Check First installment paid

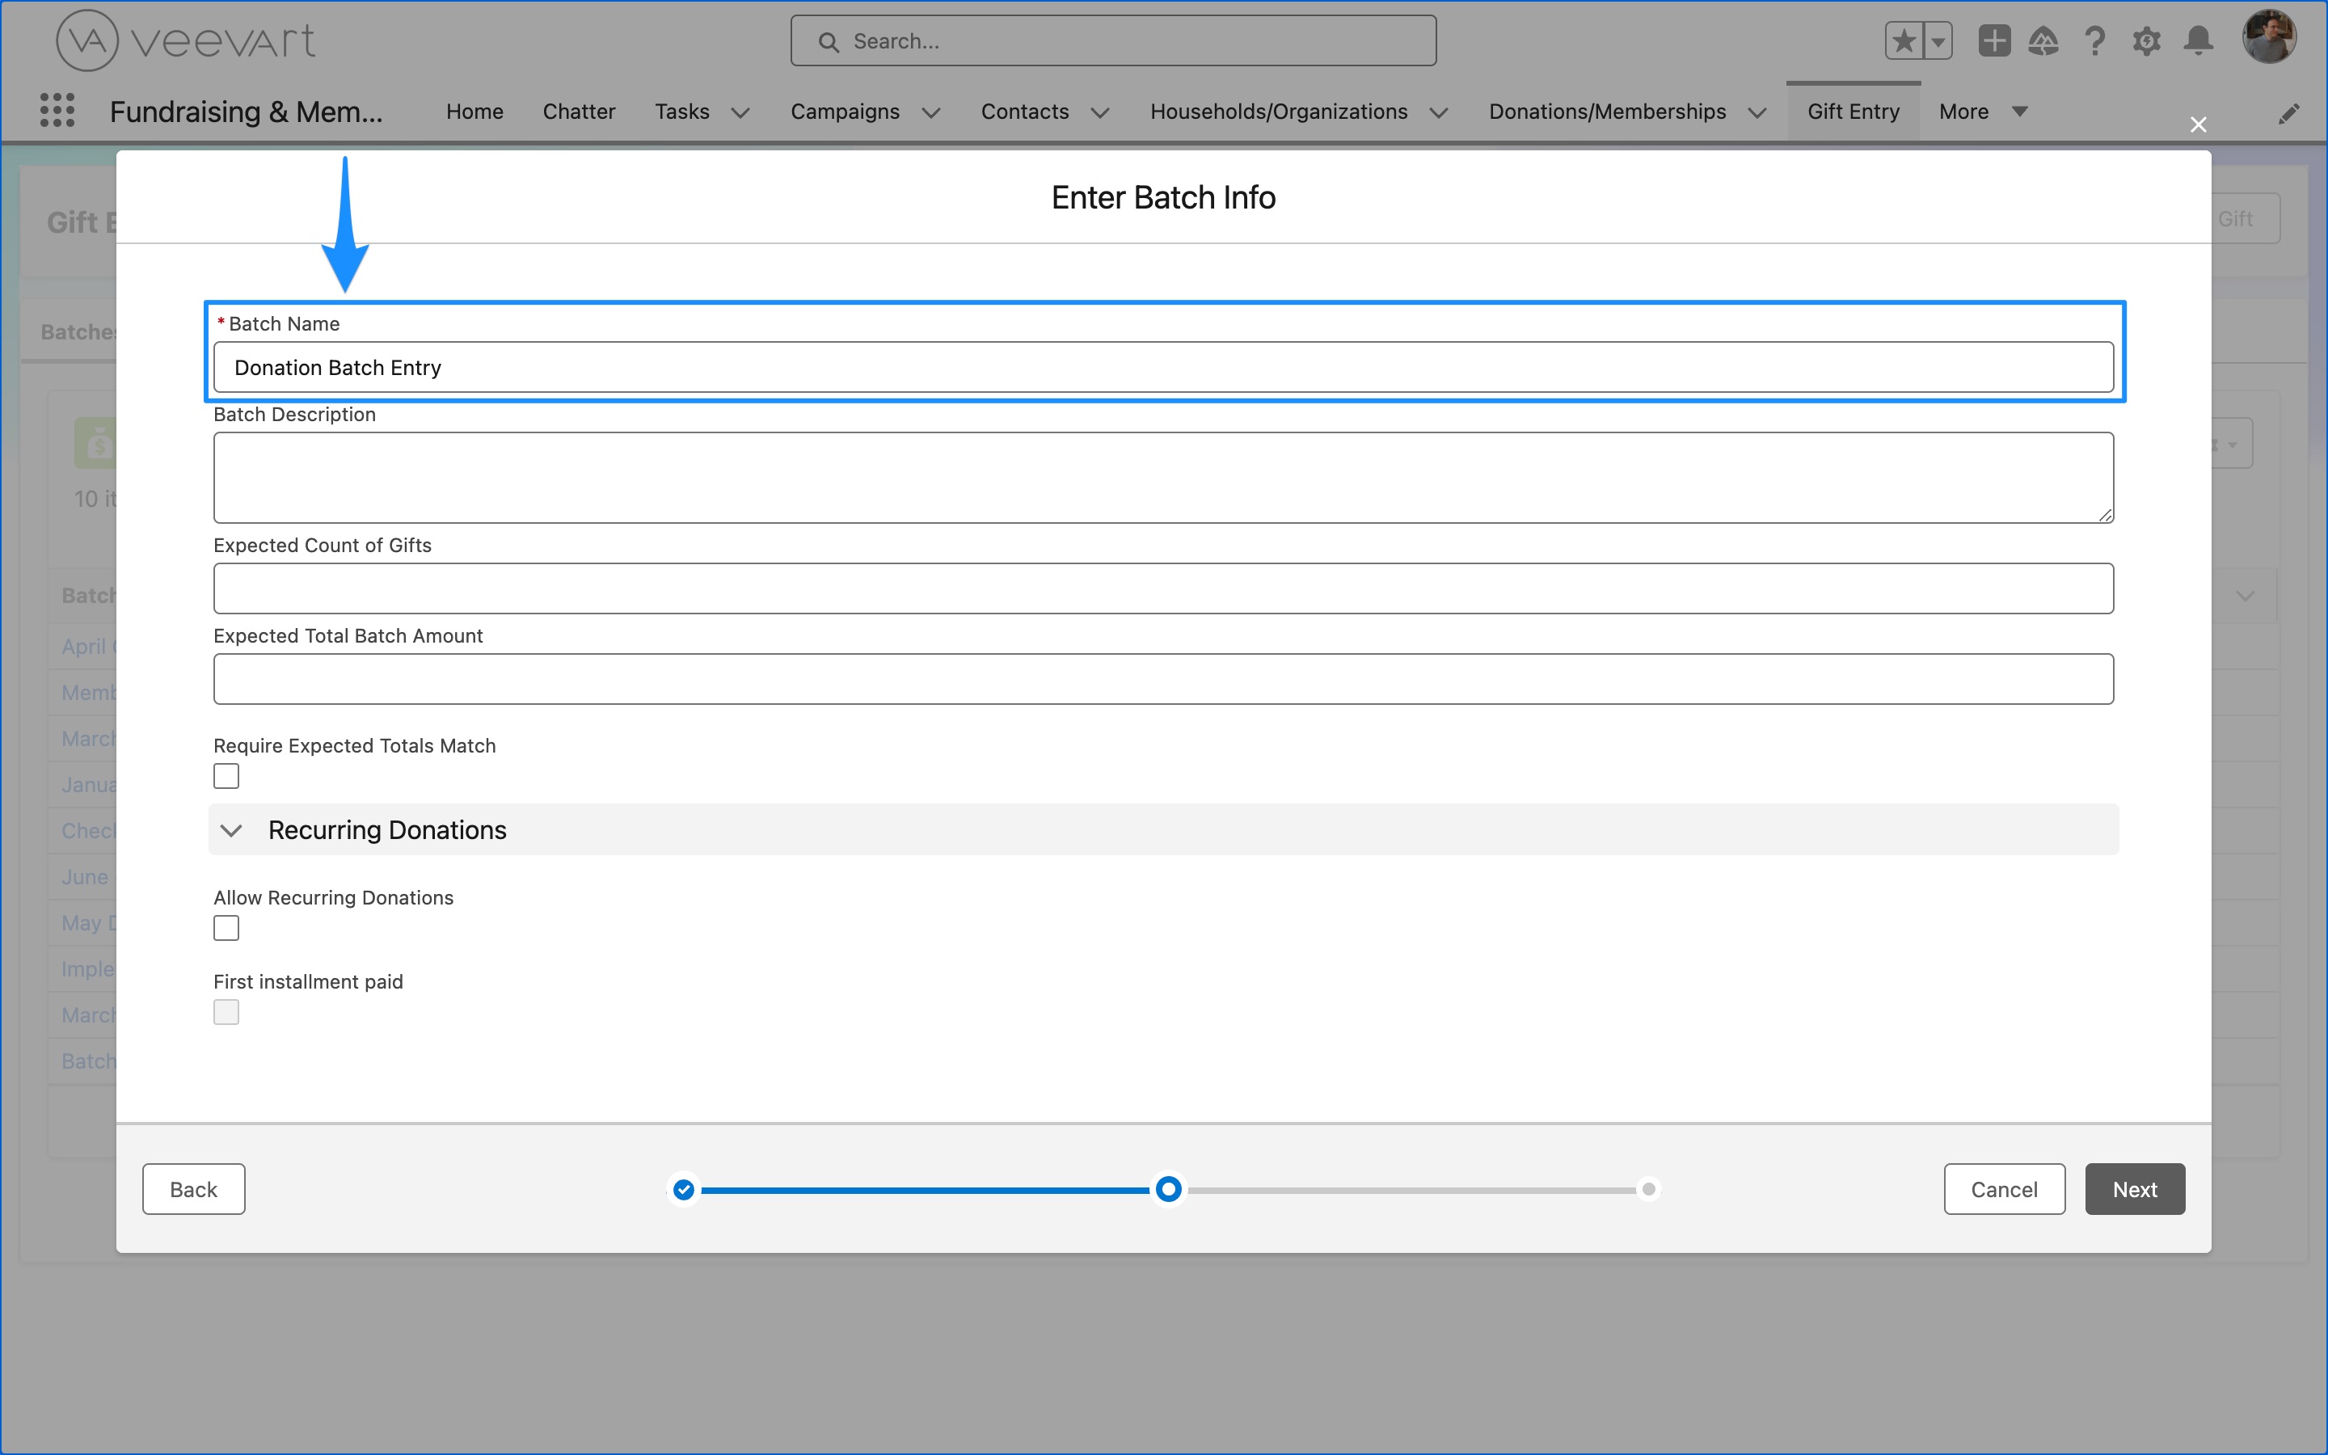pyautogui.click(x=226, y=1011)
